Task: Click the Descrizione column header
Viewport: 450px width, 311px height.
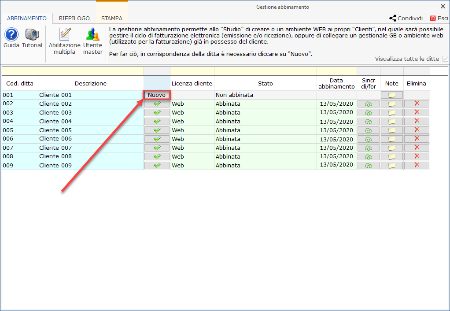Action: pyautogui.click(x=91, y=84)
